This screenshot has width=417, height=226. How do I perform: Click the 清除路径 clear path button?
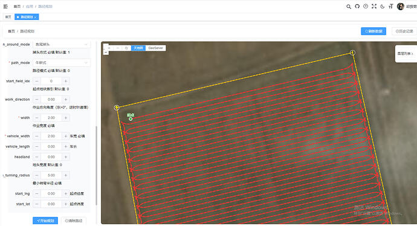(x=74, y=221)
